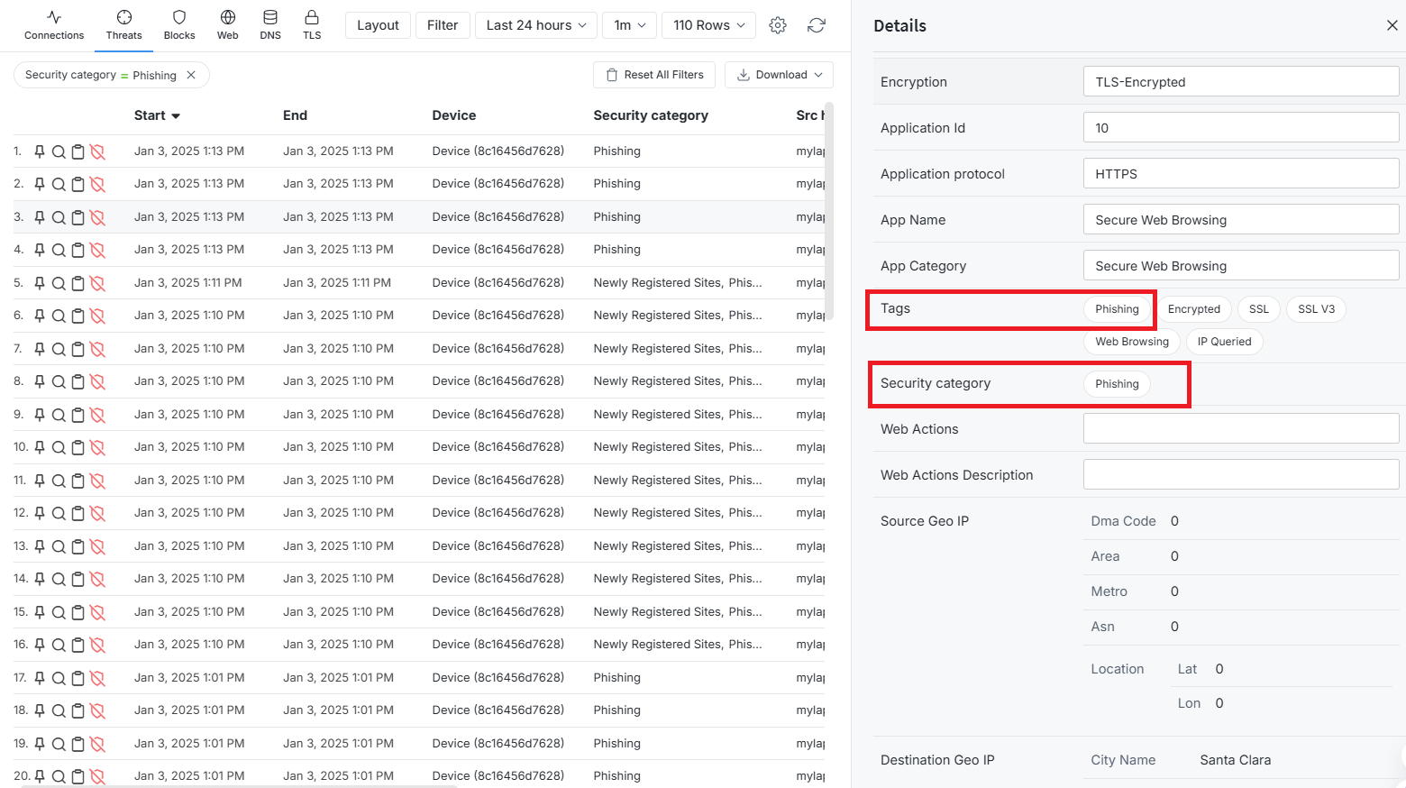Viewport: 1406px width, 788px height.
Task: Open the 1m interval dropdown
Action: [x=630, y=25]
